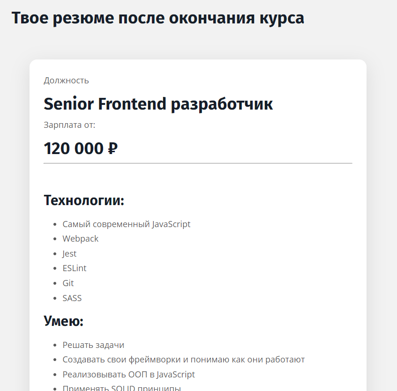
Task: Click the Jest list item
Action: (x=69, y=254)
